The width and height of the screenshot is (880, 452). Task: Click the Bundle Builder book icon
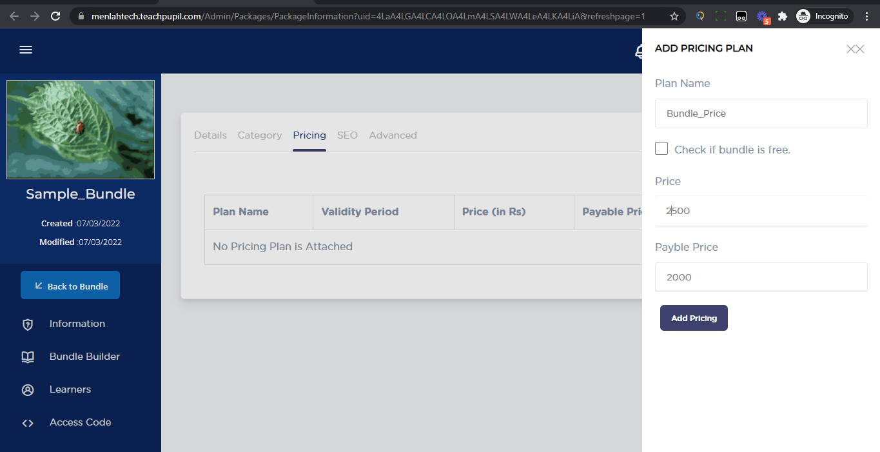click(28, 357)
